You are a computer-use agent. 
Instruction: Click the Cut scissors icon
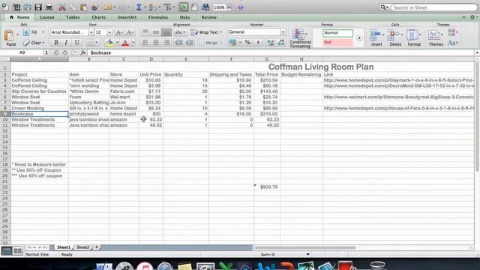(62, 7)
